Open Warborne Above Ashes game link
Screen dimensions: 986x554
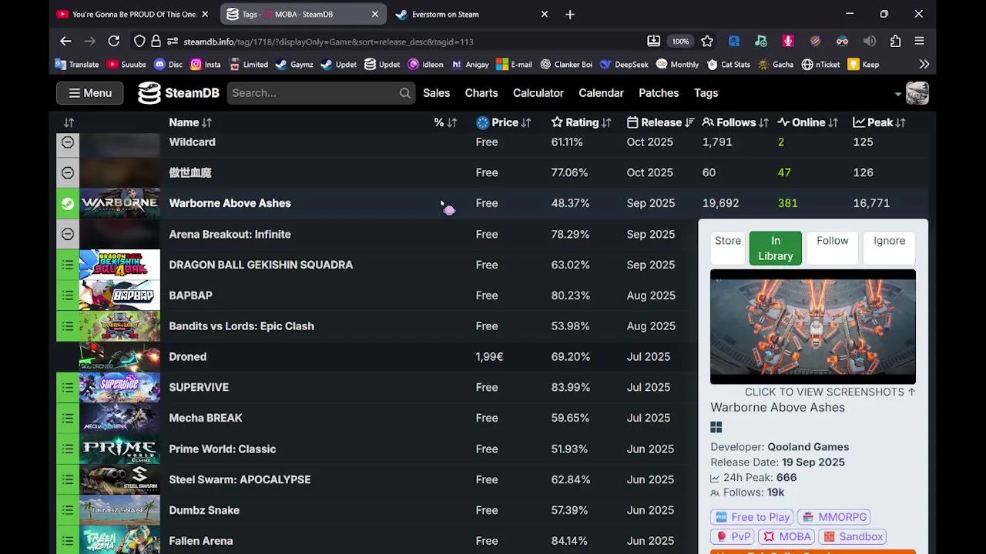click(230, 203)
